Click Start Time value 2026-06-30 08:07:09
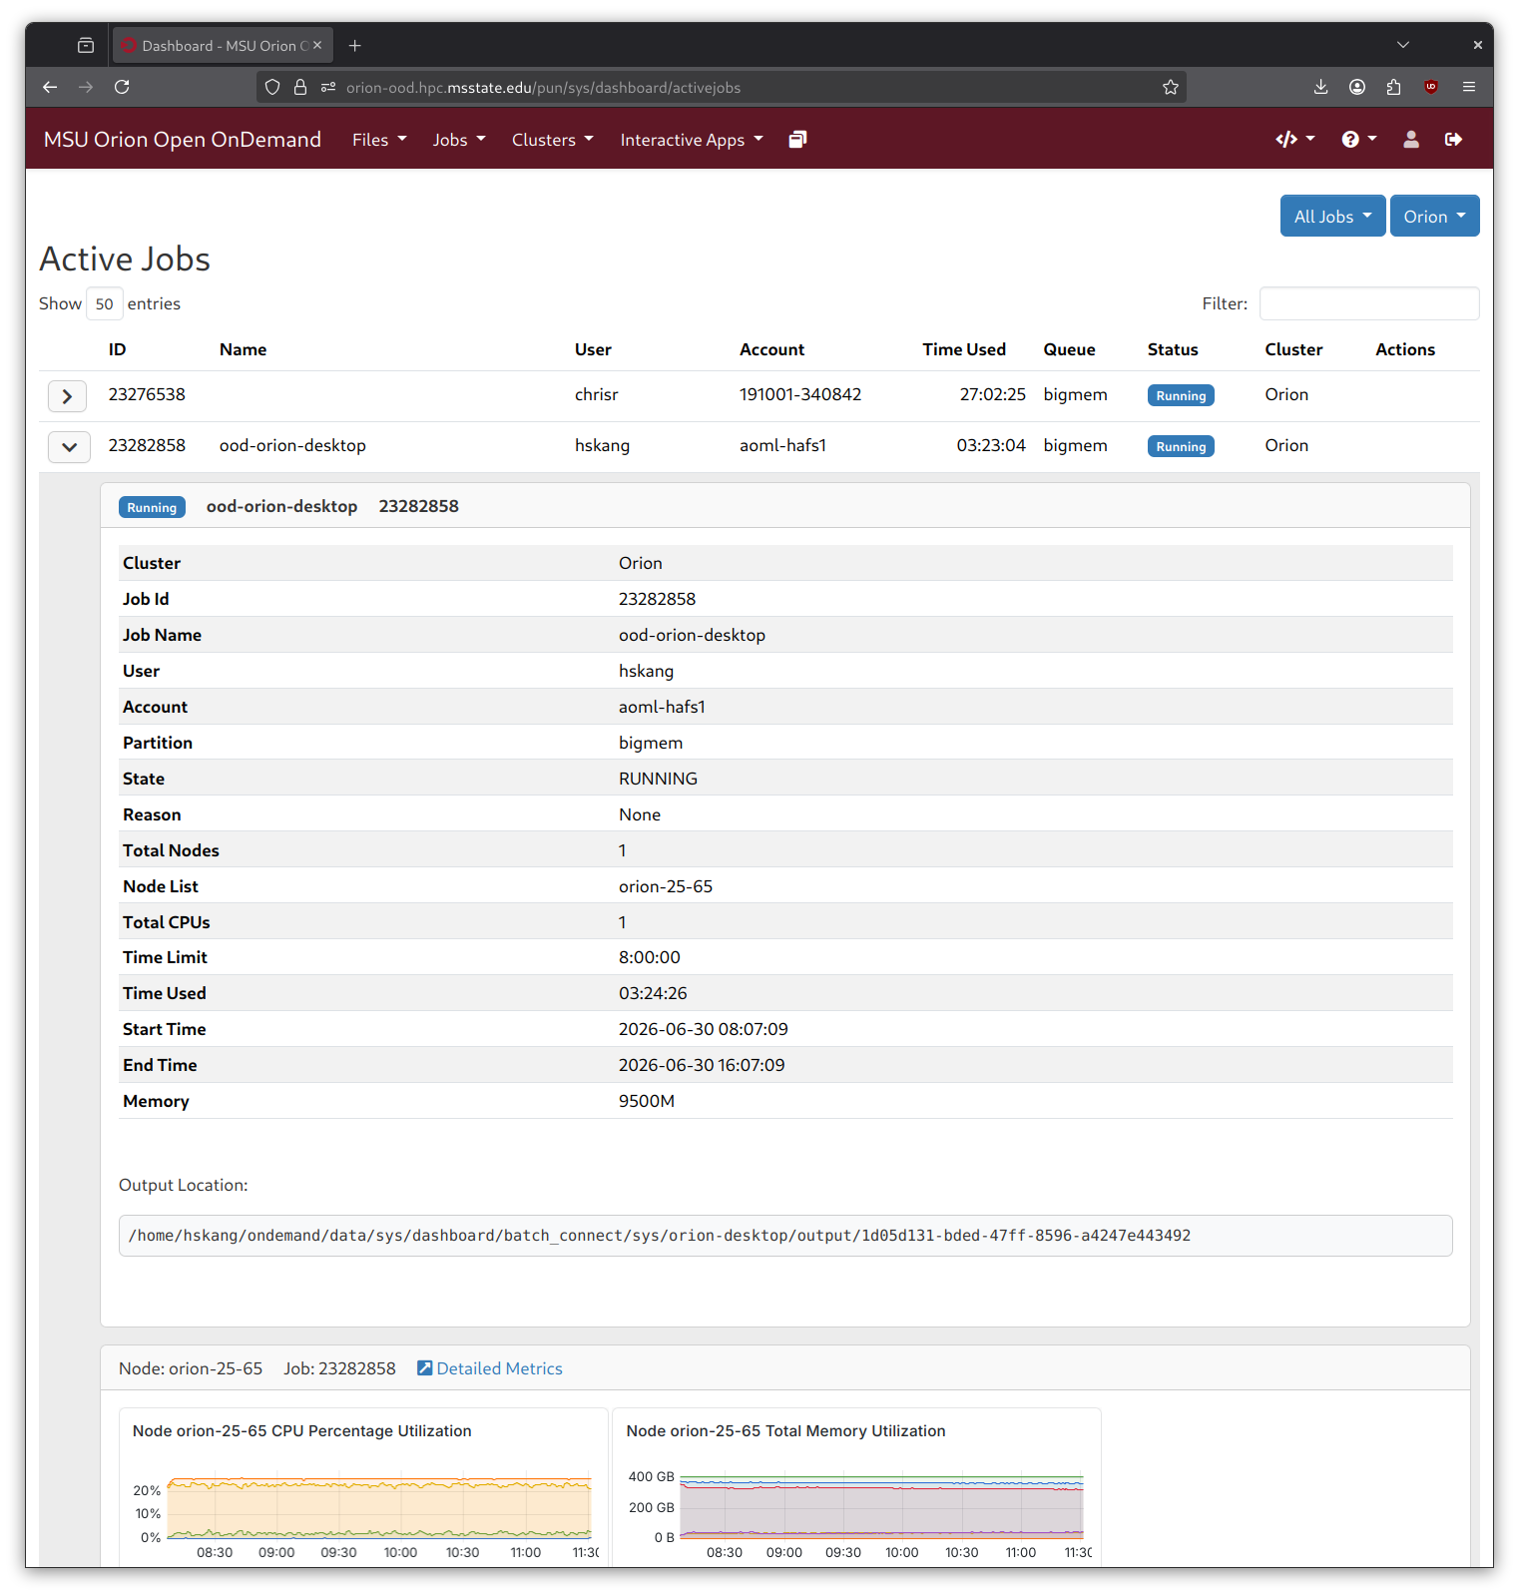The image size is (1519, 1596). coord(704,1029)
